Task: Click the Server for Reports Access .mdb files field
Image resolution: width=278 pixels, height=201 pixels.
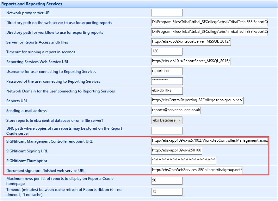Action: [x=191, y=42]
